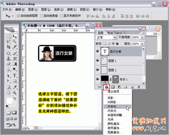Choose the Eyedropper tool

15,87
